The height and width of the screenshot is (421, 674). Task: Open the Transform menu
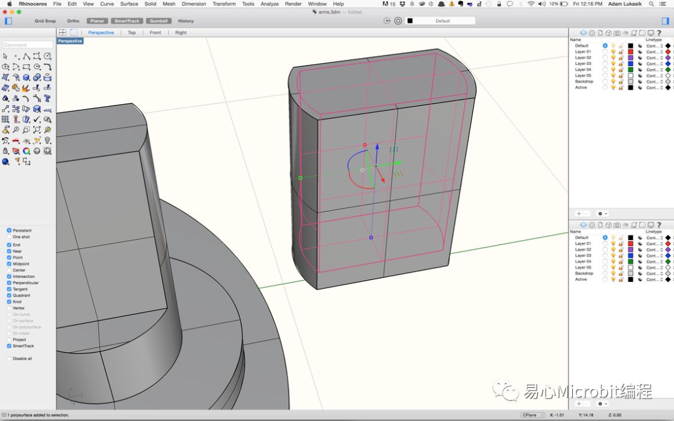click(223, 4)
